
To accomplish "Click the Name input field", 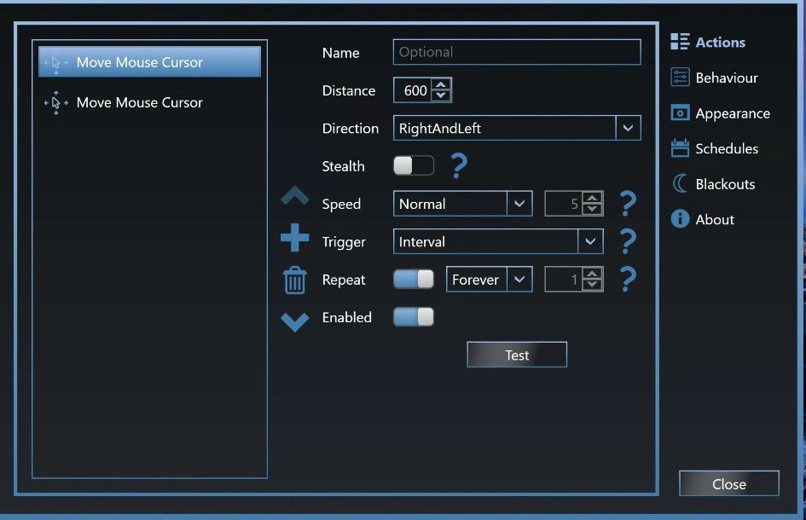I will click(x=517, y=52).
